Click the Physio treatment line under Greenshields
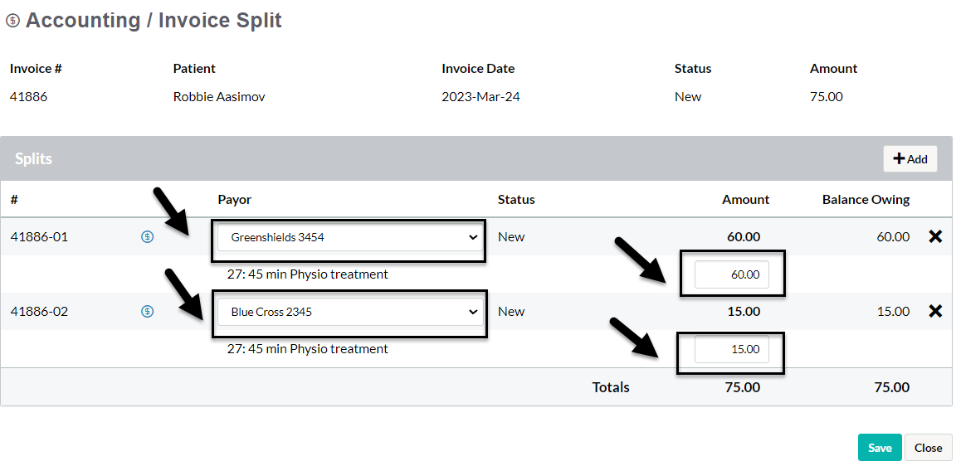The width and height of the screenshot is (956, 466). [307, 274]
